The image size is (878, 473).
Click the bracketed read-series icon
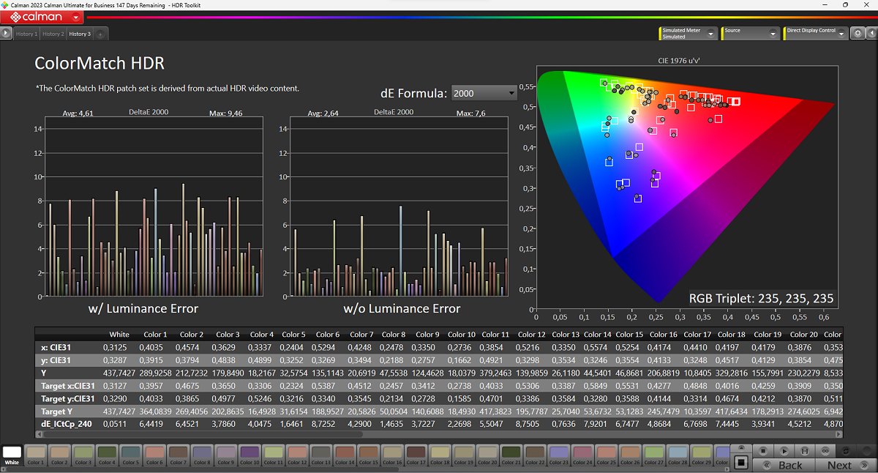click(x=805, y=450)
